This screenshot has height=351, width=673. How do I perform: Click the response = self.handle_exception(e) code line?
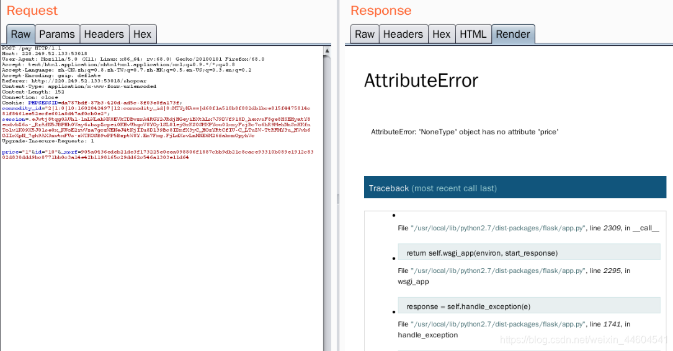(x=528, y=306)
